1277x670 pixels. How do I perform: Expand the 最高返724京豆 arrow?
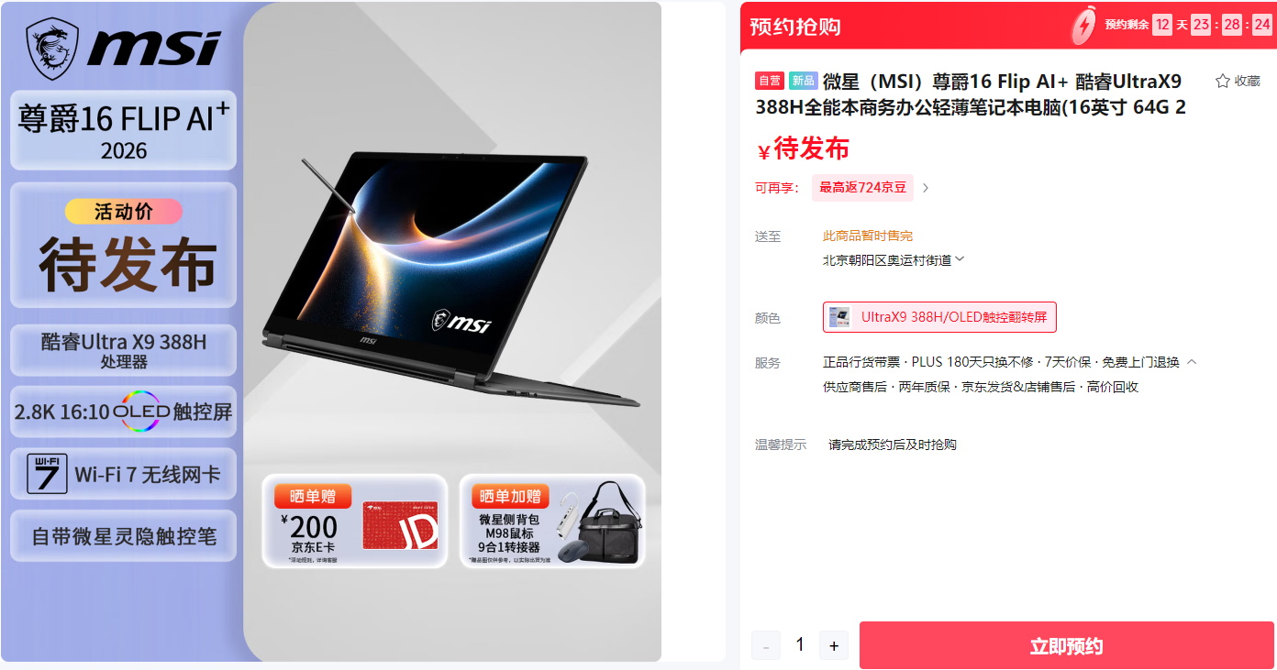[926, 188]
